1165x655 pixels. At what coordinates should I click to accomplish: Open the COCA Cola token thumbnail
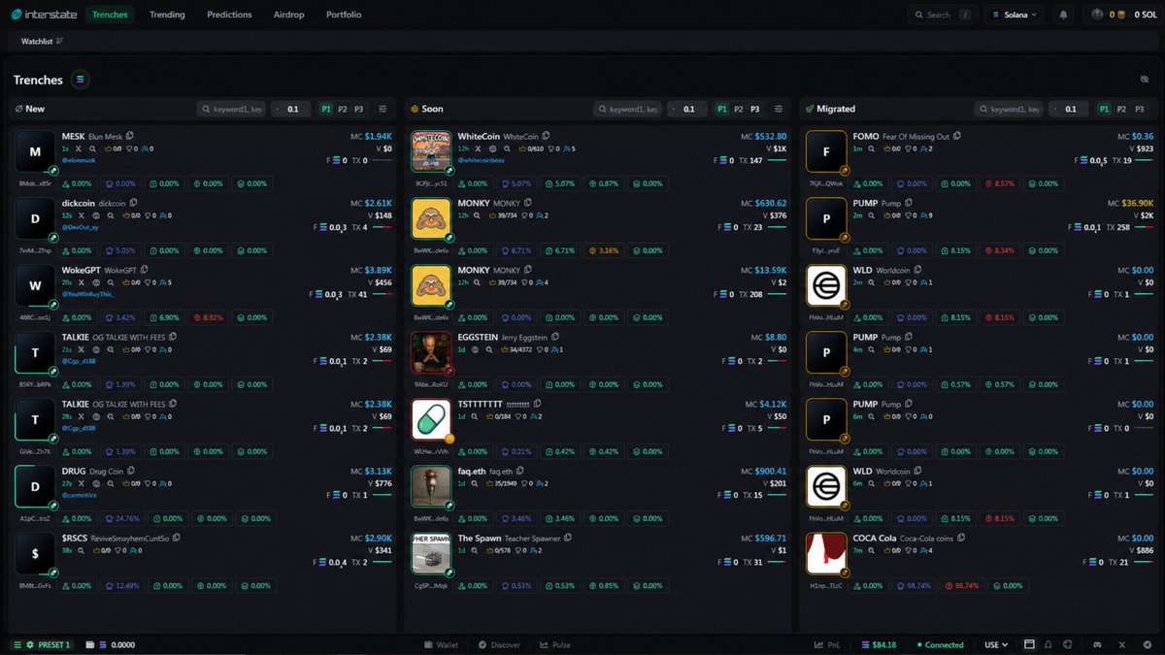pos(827,554)
